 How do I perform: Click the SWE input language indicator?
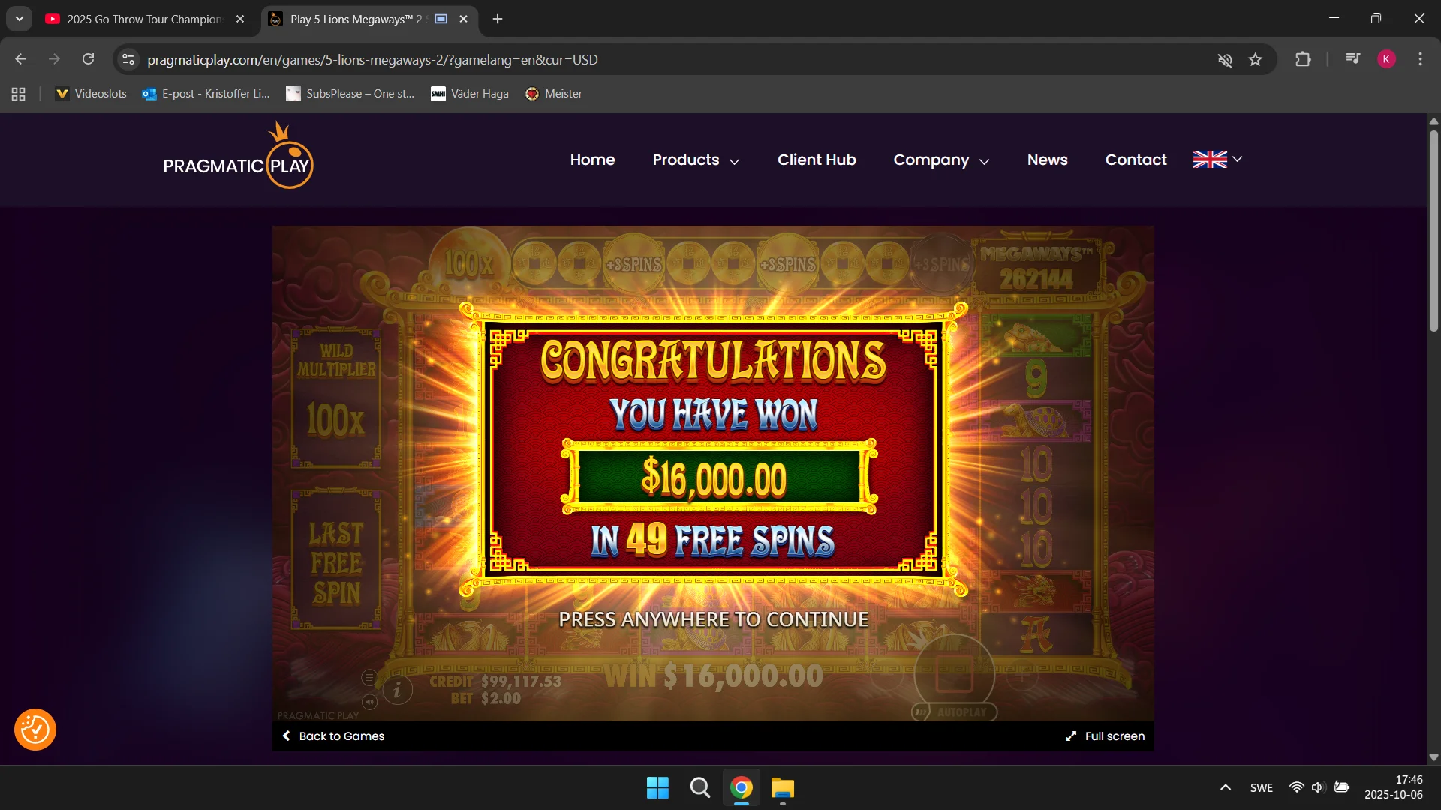[x=1262, y=787]
